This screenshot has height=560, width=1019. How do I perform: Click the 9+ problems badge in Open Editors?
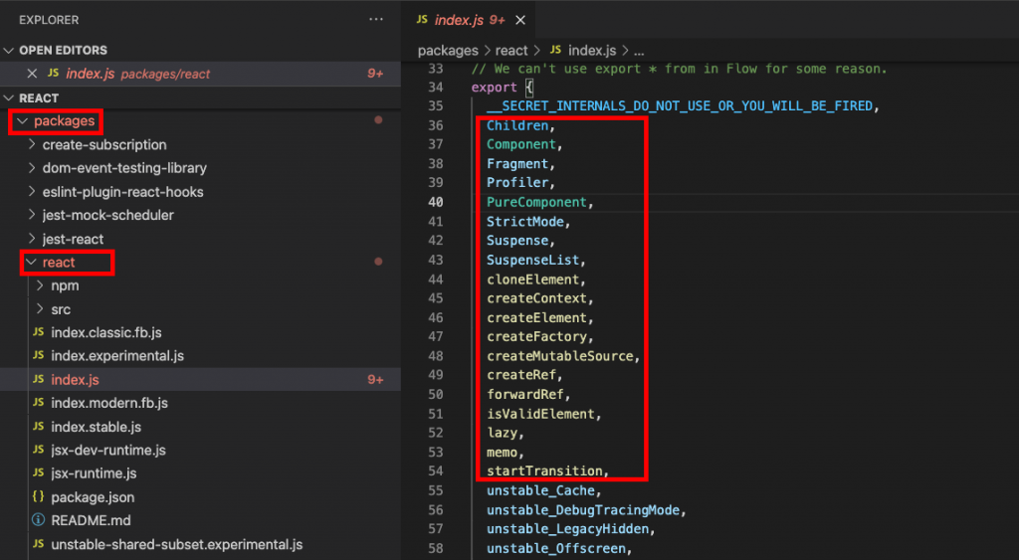[x=375, y=74]
